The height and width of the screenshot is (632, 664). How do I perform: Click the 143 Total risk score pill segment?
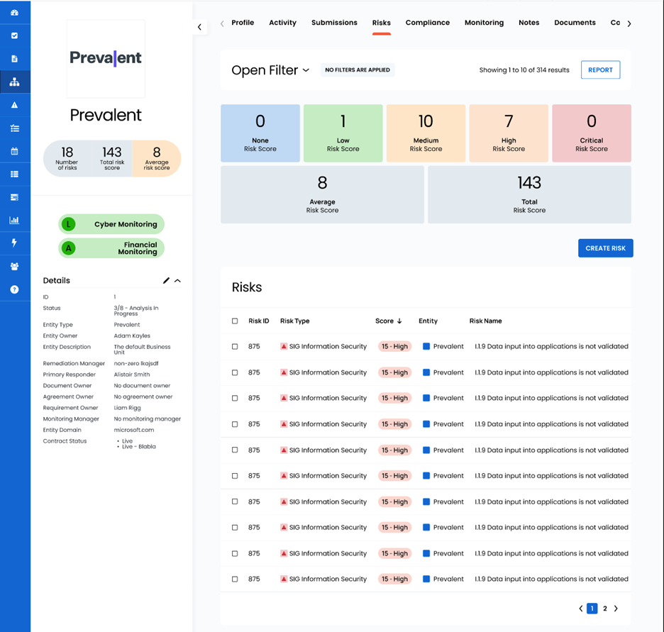pos(112,158)
